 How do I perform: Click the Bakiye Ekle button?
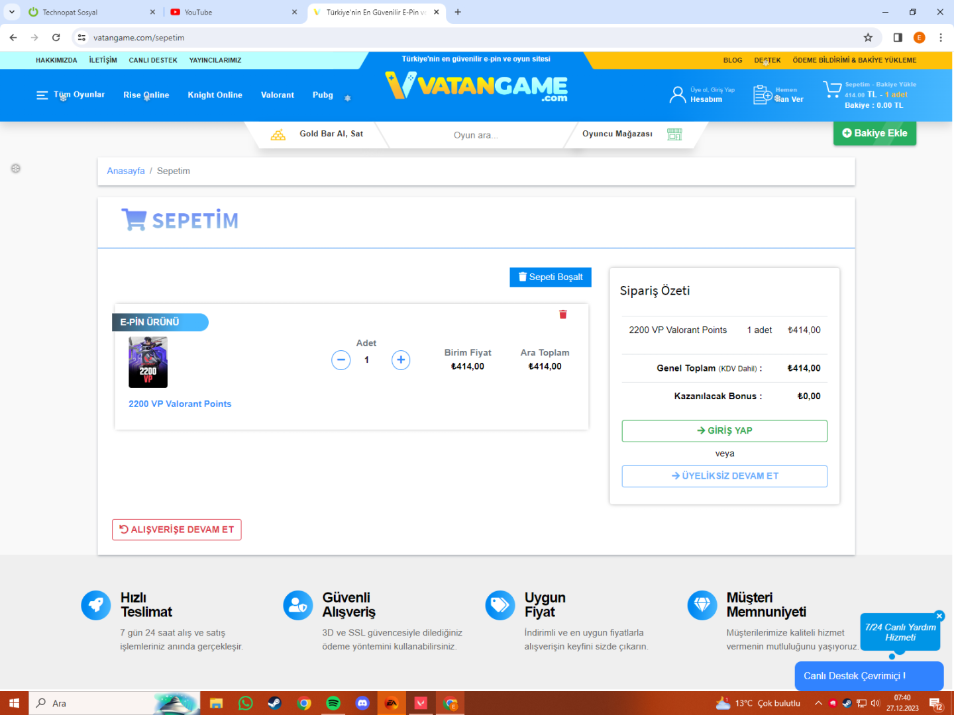tap(874, 133)
